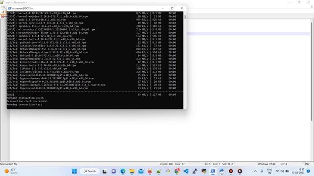Open the Wi-Fi network tray icon

pyautogui.click(x=277, y=171)
